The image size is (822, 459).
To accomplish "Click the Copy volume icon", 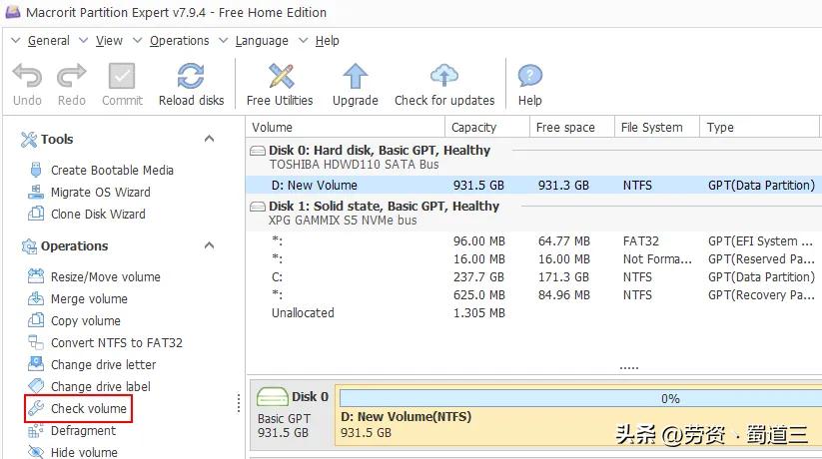I will point(36,320).
